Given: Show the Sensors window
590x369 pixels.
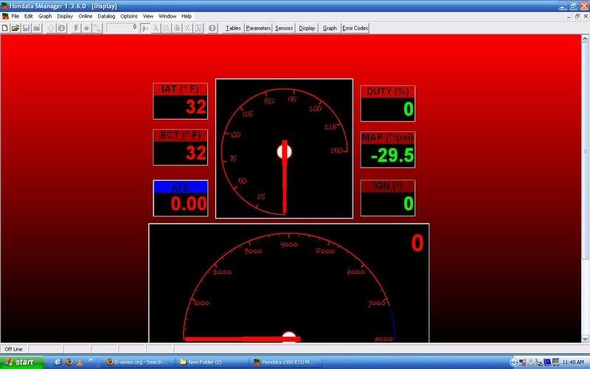Looking at the screenshot, I should 284,28.
